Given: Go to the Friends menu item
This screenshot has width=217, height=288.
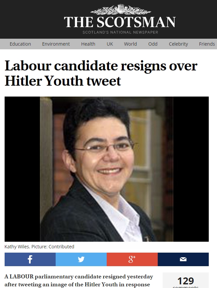Looking at the screenshot, I should 207,44.
